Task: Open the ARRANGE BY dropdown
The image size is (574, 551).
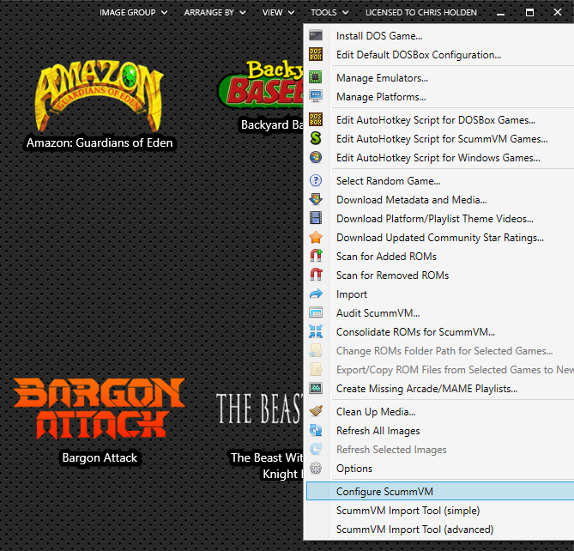Action: tap(214, 13)
